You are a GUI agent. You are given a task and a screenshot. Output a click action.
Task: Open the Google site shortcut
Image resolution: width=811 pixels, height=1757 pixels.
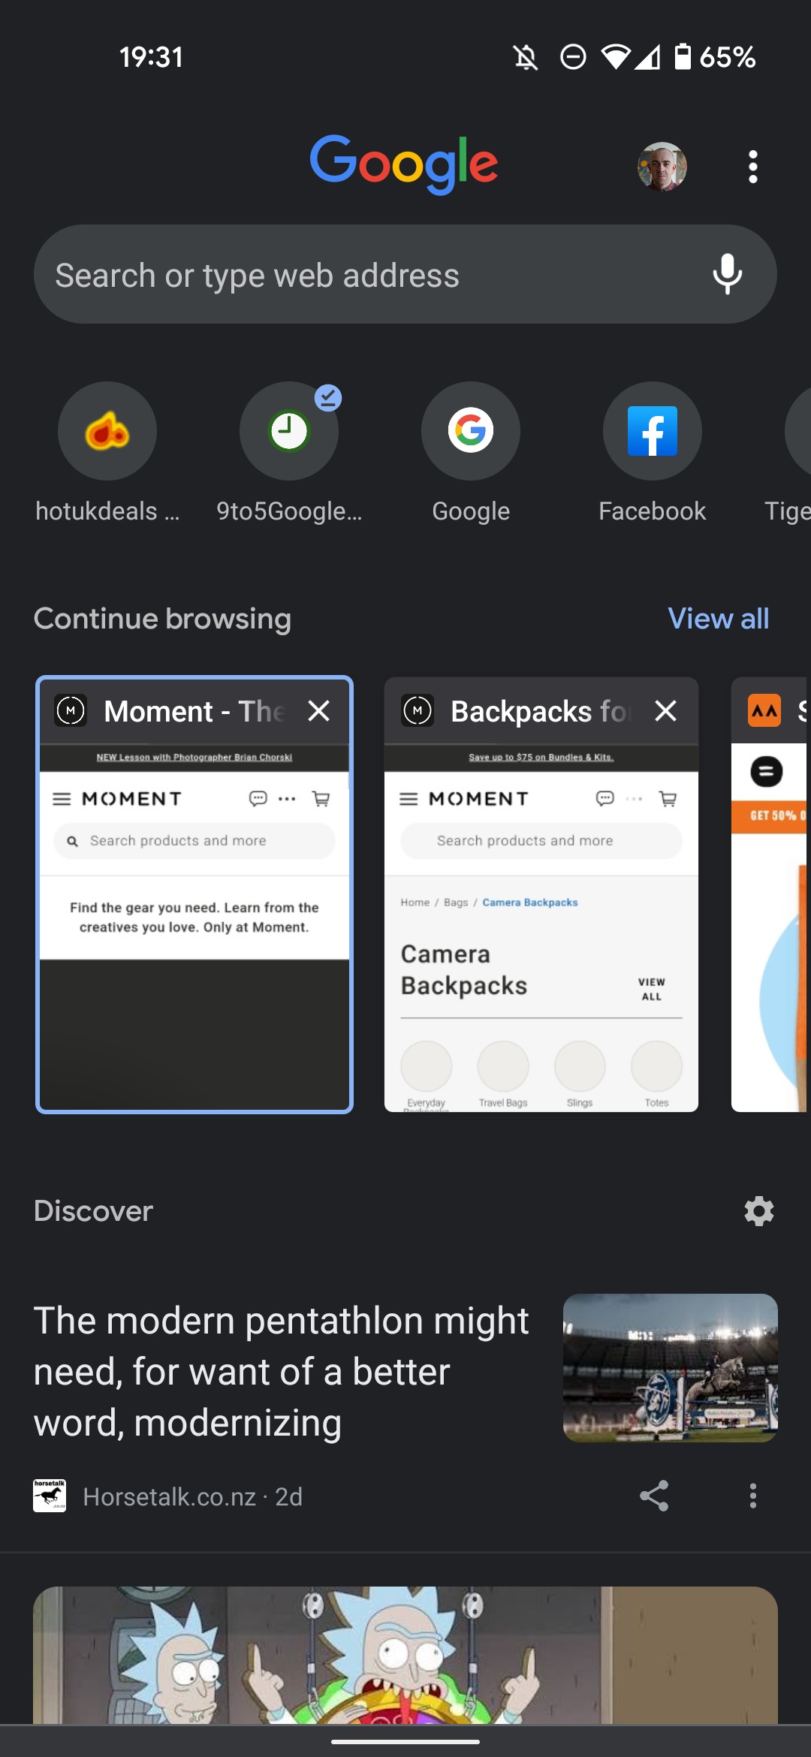point(471,432)
